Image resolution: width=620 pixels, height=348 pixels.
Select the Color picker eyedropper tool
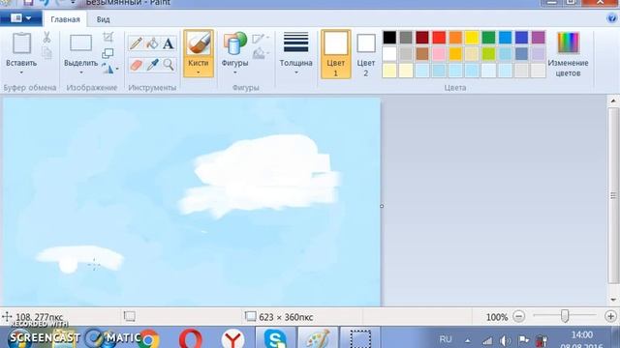[152, 65]
